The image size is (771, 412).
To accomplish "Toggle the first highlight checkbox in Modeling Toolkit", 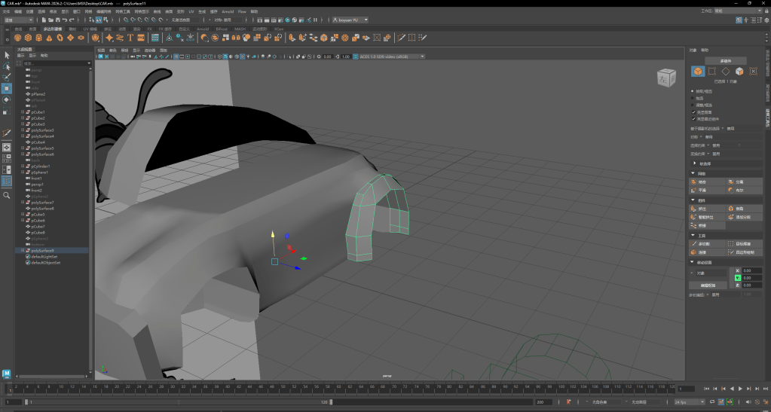I will [x=693, y=112].
